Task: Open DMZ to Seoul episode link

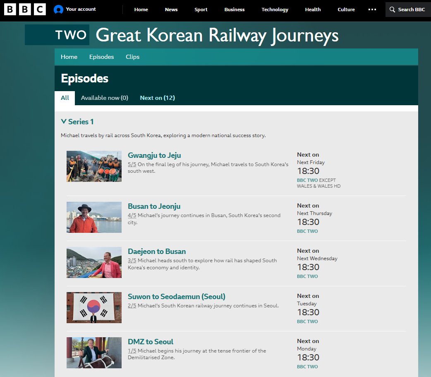Action: click(151, 342)
